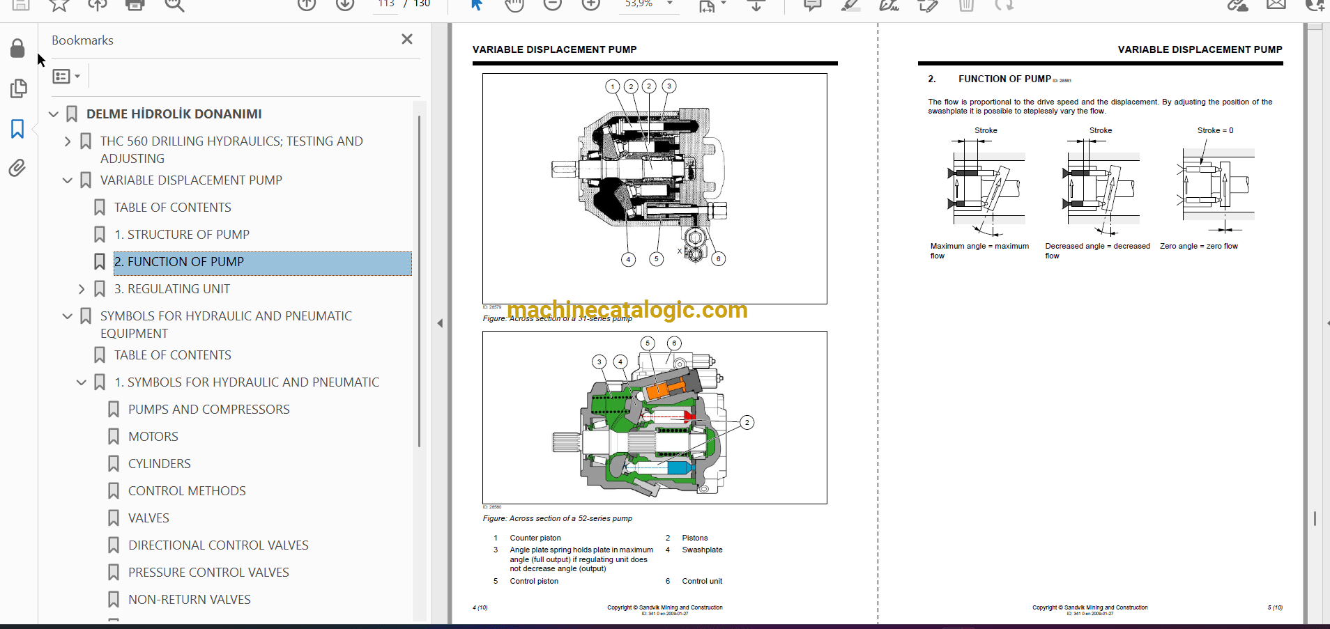
Task: Open the PUMPS AND COMPRESSORS bookmark
Action: pyautogui.click(x=208, y=410)
